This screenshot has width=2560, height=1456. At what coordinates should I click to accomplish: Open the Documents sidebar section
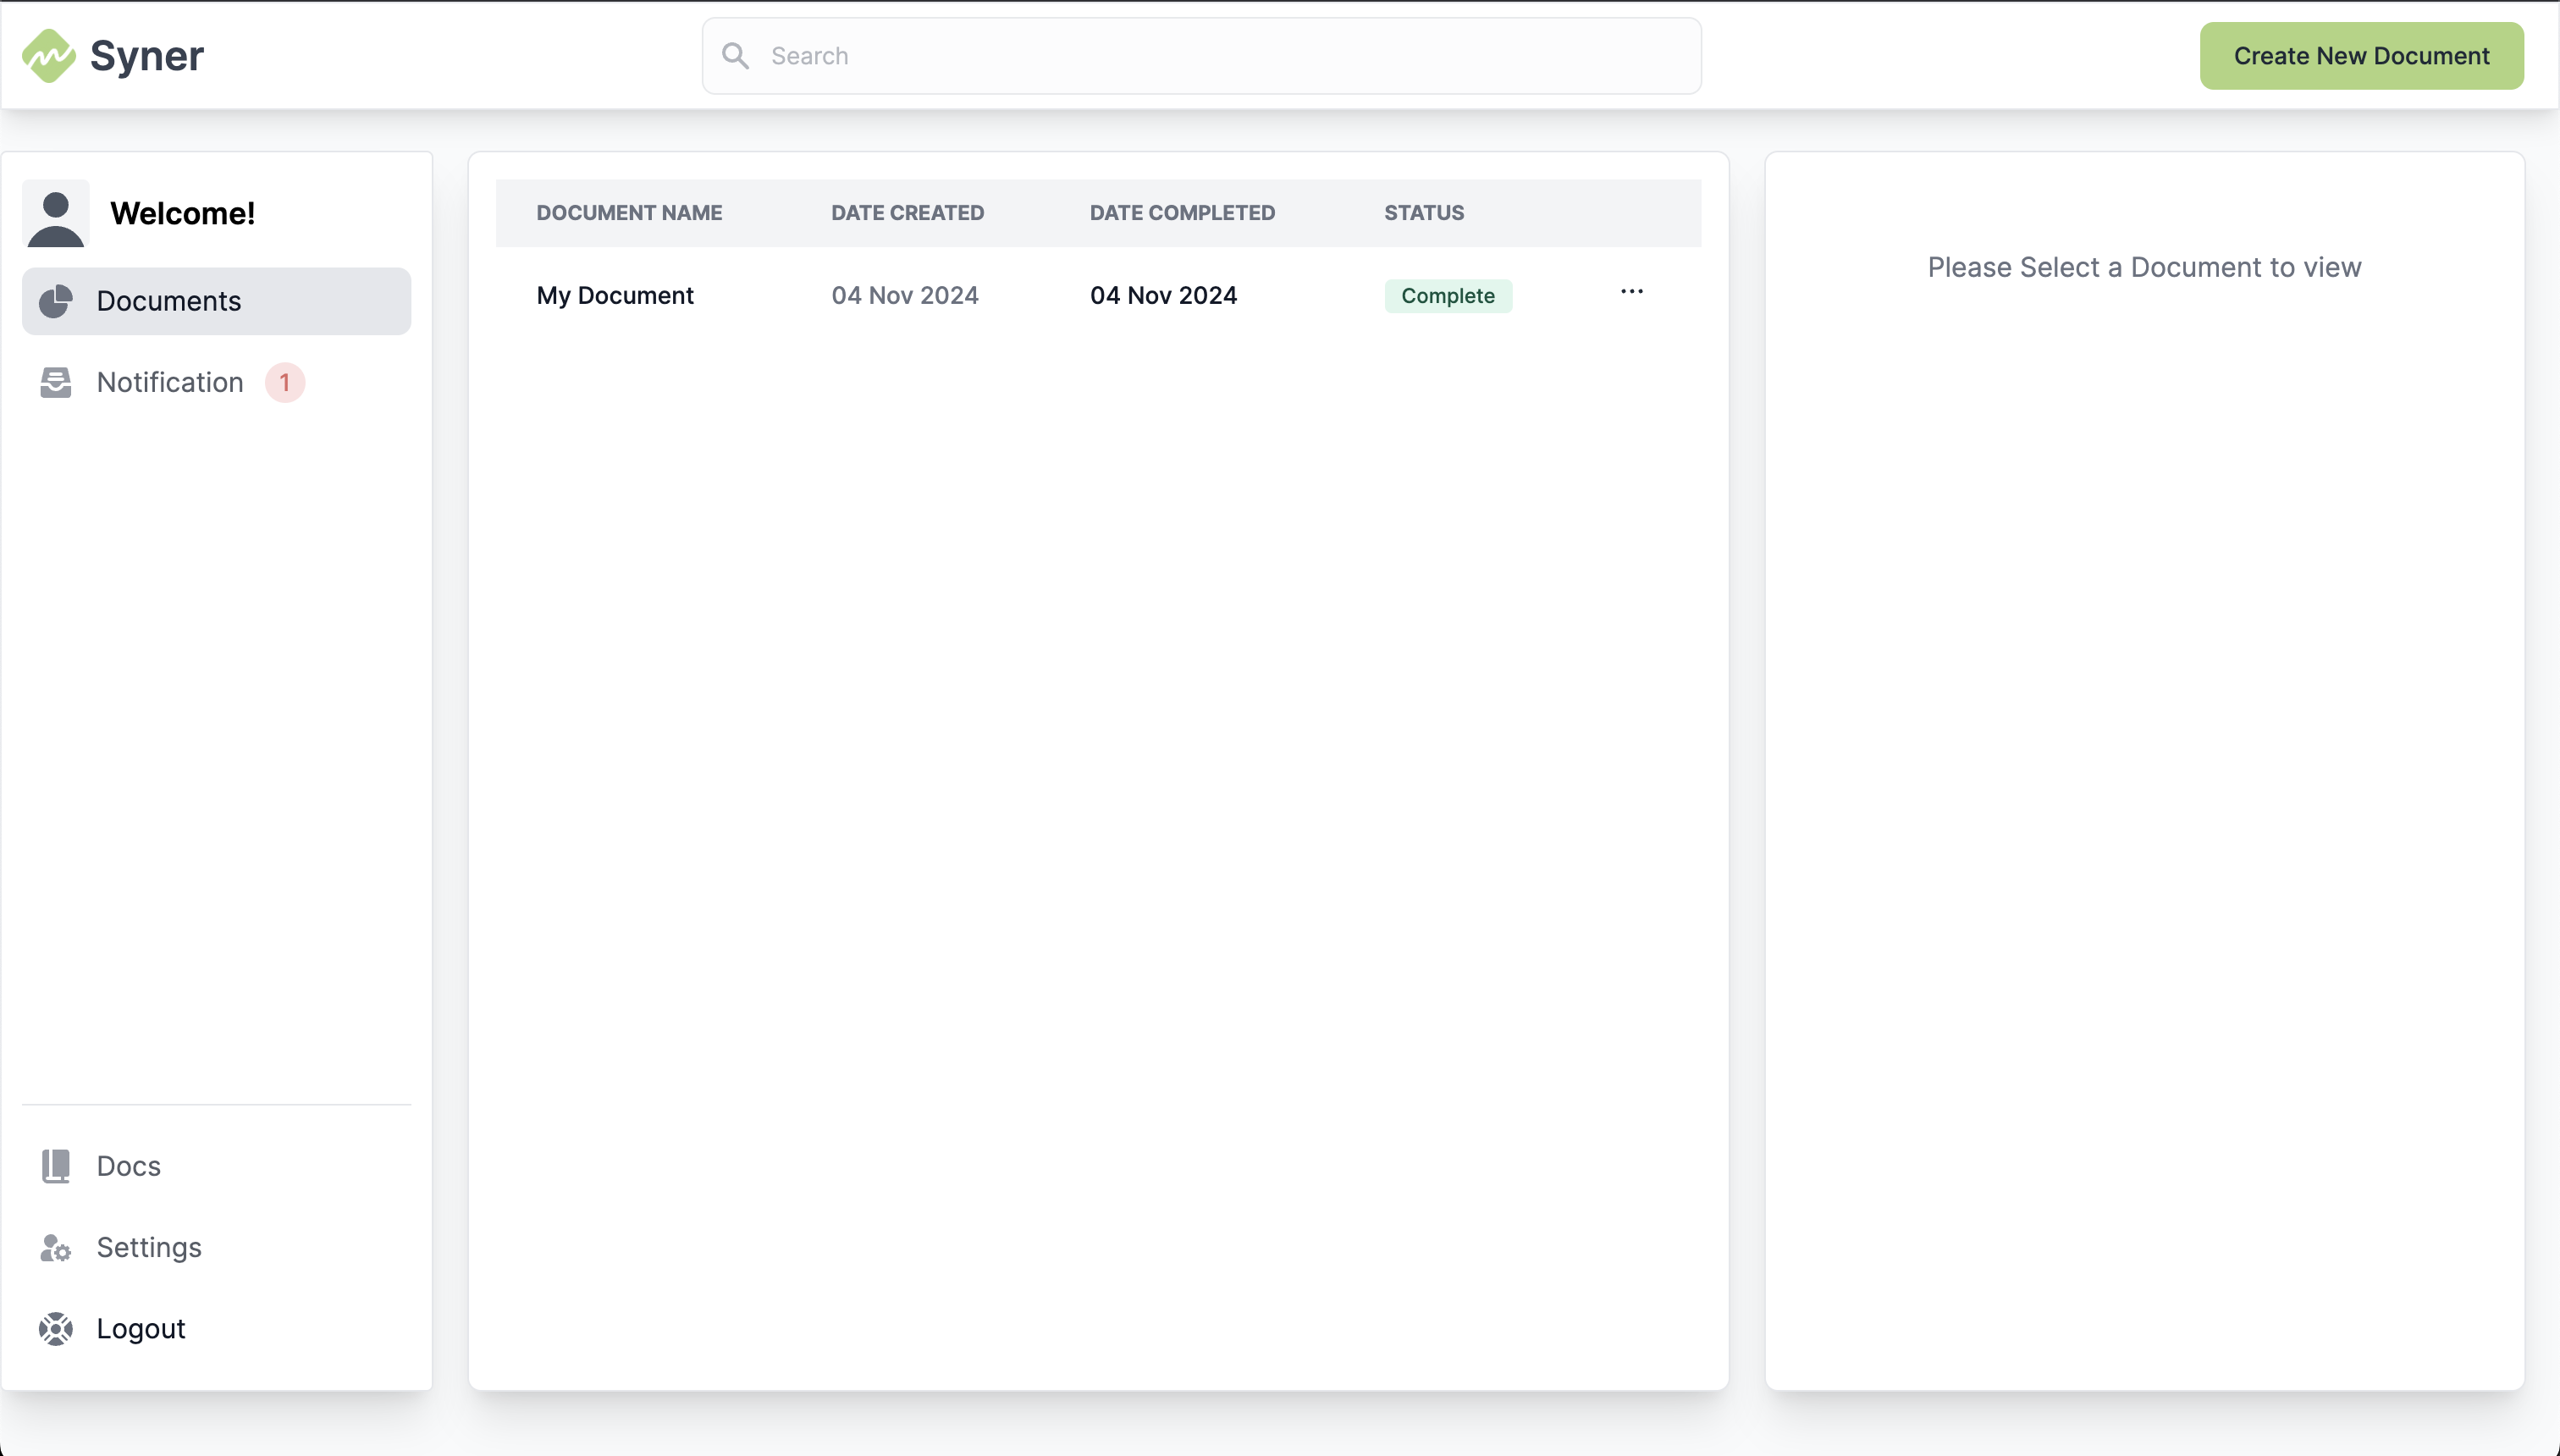[x=169, y=301]
